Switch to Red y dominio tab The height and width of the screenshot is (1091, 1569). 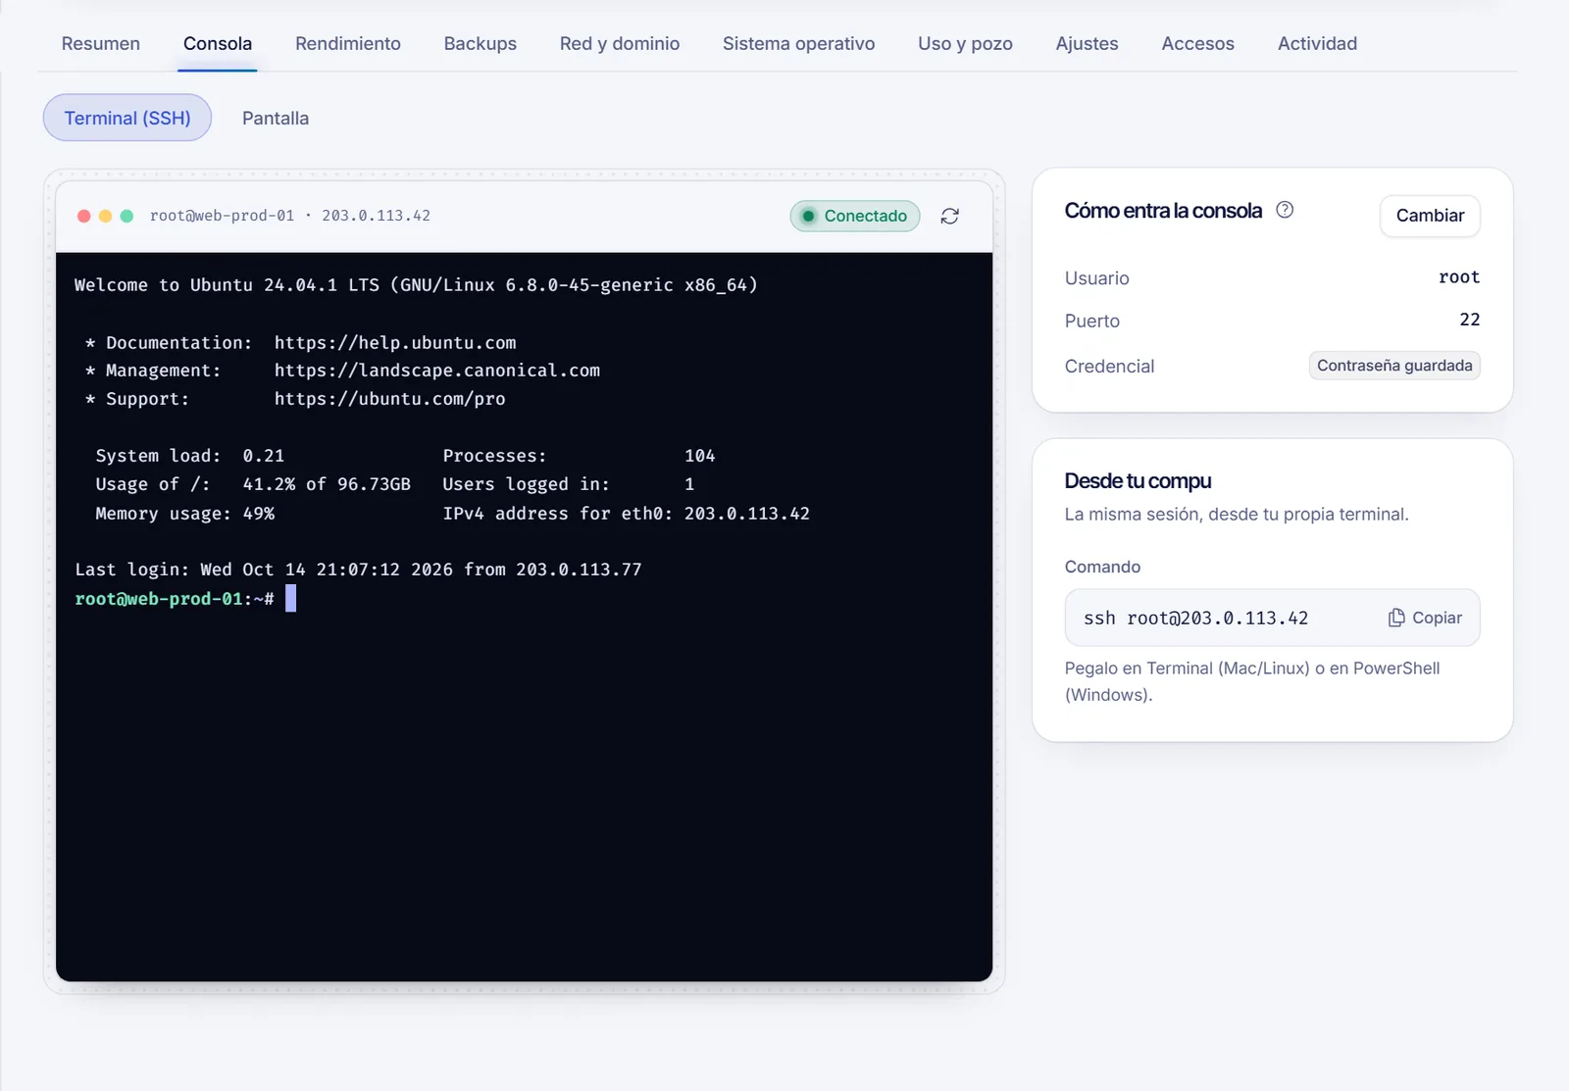click(620, 43)
